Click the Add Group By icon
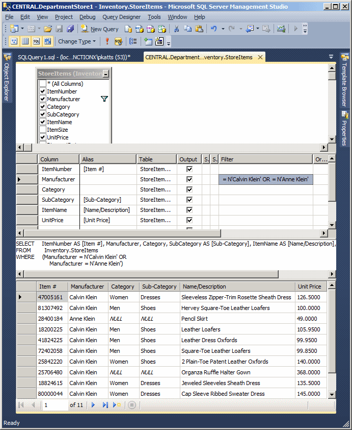 click(x=133, y=41)
